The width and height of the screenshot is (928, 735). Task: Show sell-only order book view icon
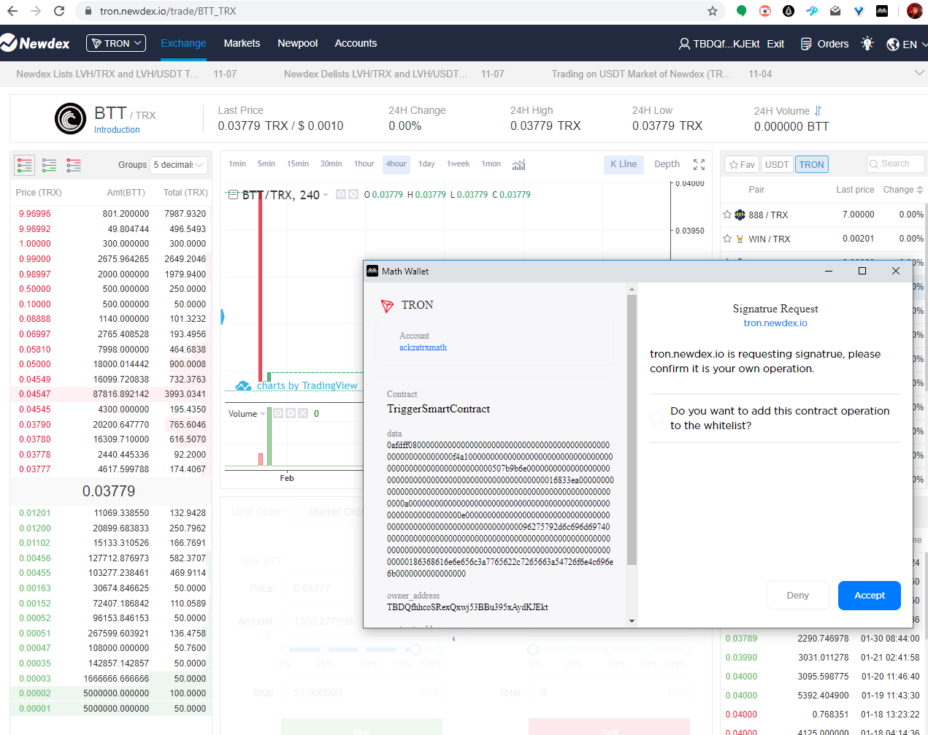click(74, 165)
